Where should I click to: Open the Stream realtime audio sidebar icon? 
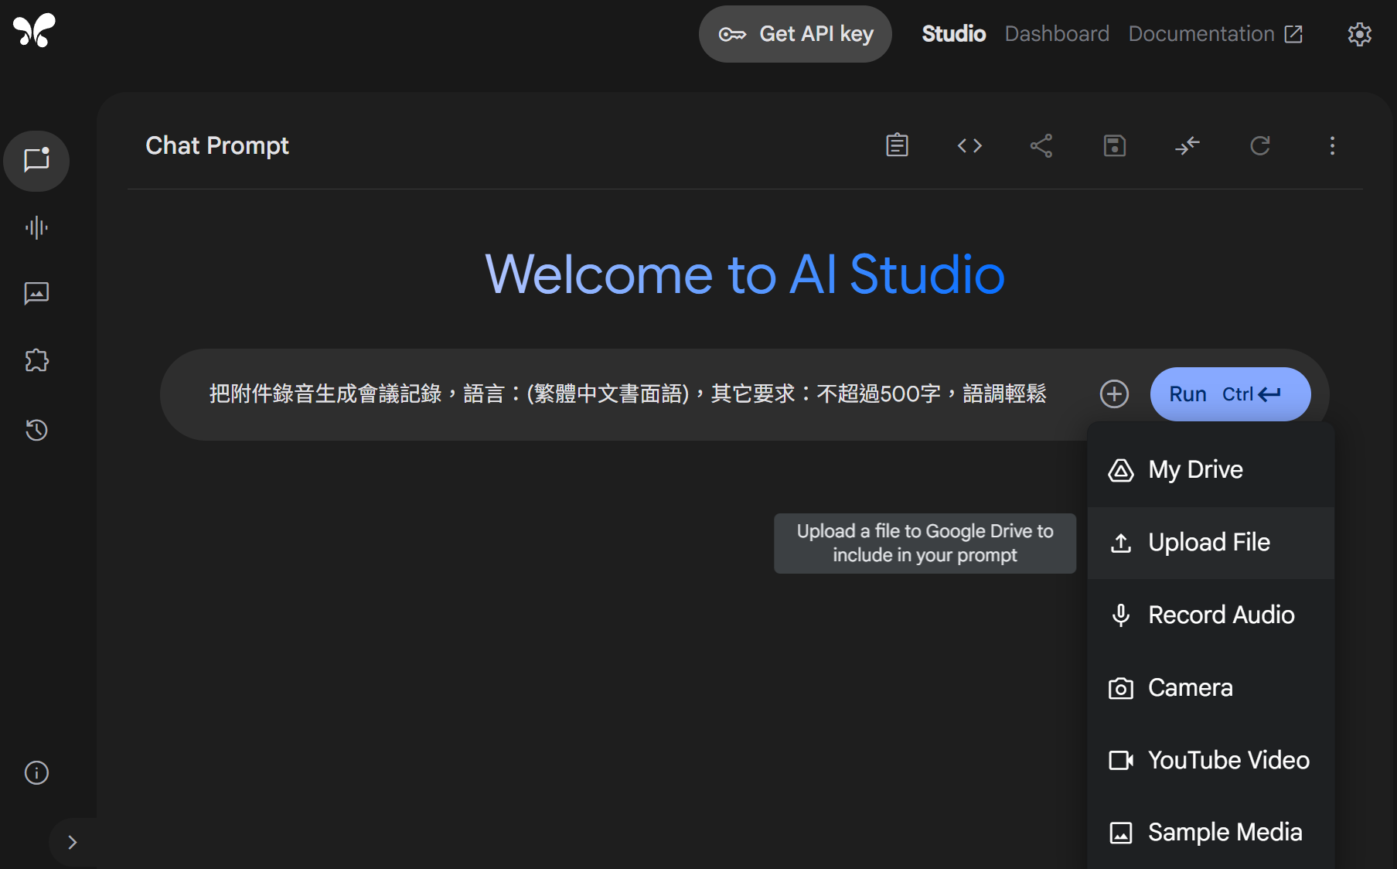pyautogui.click(x=36, y=227)
